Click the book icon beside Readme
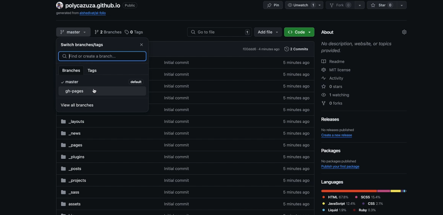Screen dimensions: 443x215 pyautogui.click(x=324, y=62)
